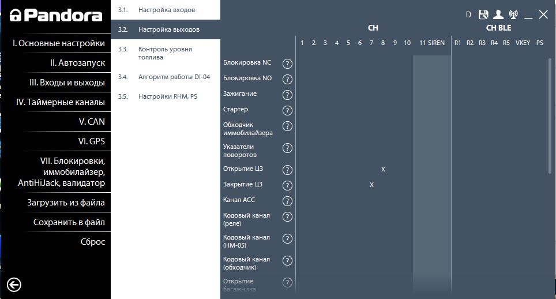Open help for Зажигание output
Viewport: 556px width, 299px height.
(287, 95)
